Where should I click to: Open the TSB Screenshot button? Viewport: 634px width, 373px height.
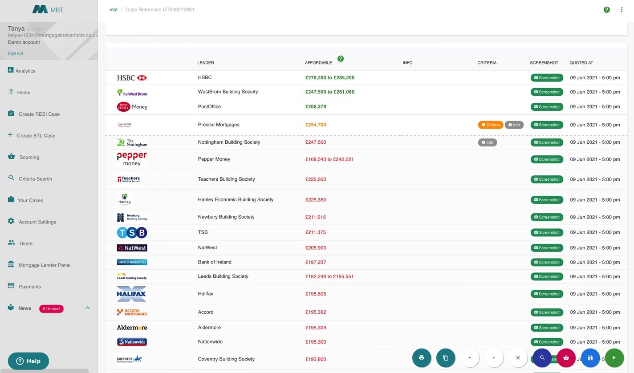[547, 232]
